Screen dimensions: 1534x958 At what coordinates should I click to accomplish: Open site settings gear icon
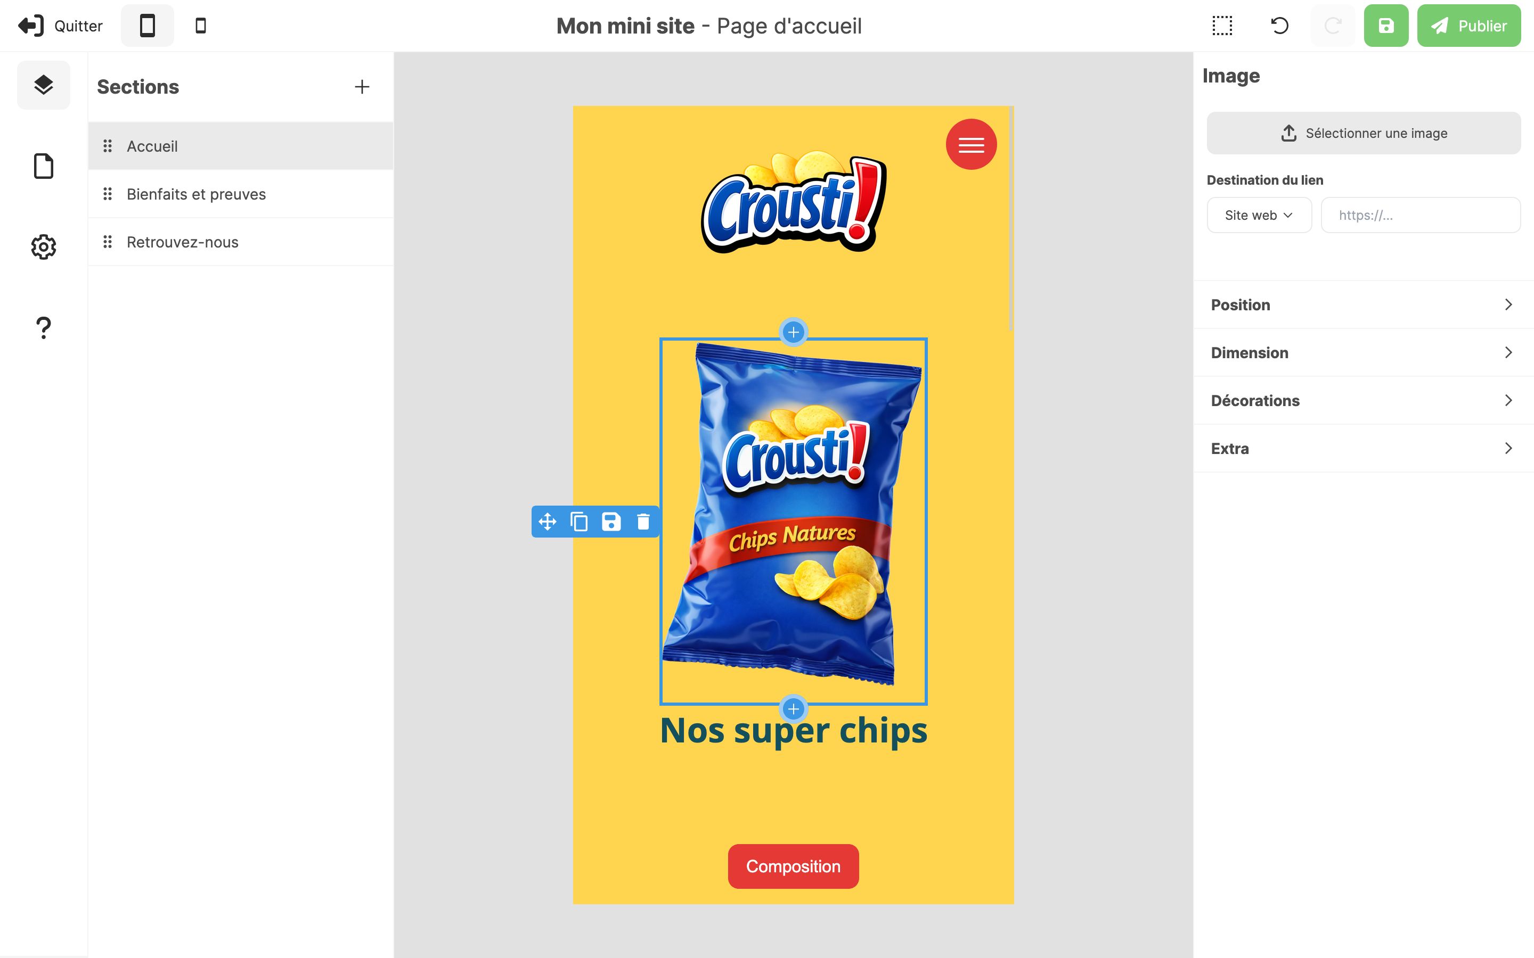(x=43, y=246)
